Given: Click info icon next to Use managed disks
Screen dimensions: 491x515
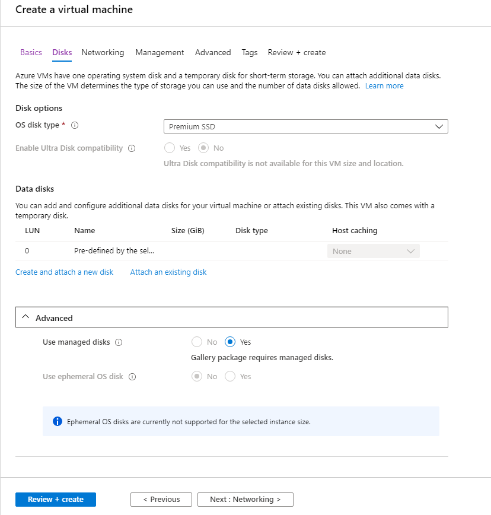Looking at the screenshot, I should coord(119,342).
